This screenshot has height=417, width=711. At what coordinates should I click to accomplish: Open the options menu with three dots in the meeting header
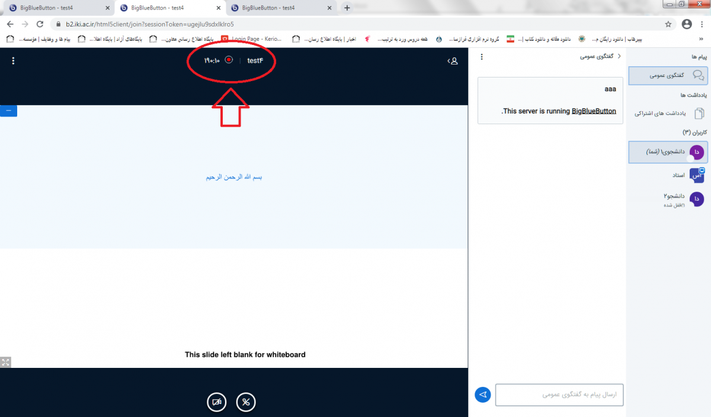(13, 61)
